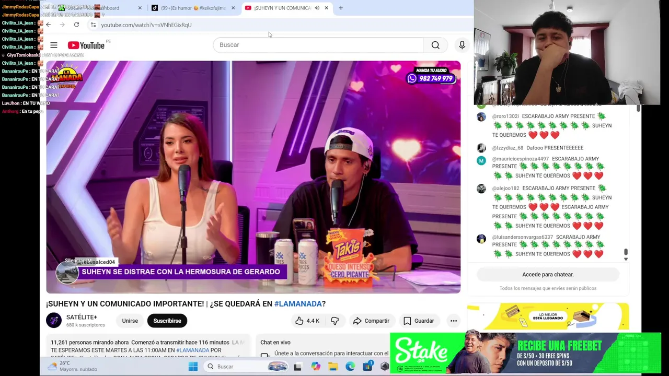
Task: Click the Chat en vivo heading
Action: (275, 342)
